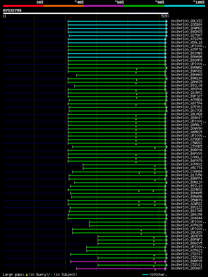Select the UniRef100_A8MR25 label
The height and width of the screenshot is (277, 208).
pos(187,132)
